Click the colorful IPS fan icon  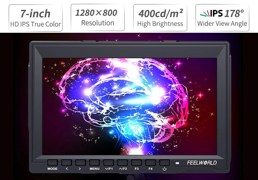[x=205, y=13]
